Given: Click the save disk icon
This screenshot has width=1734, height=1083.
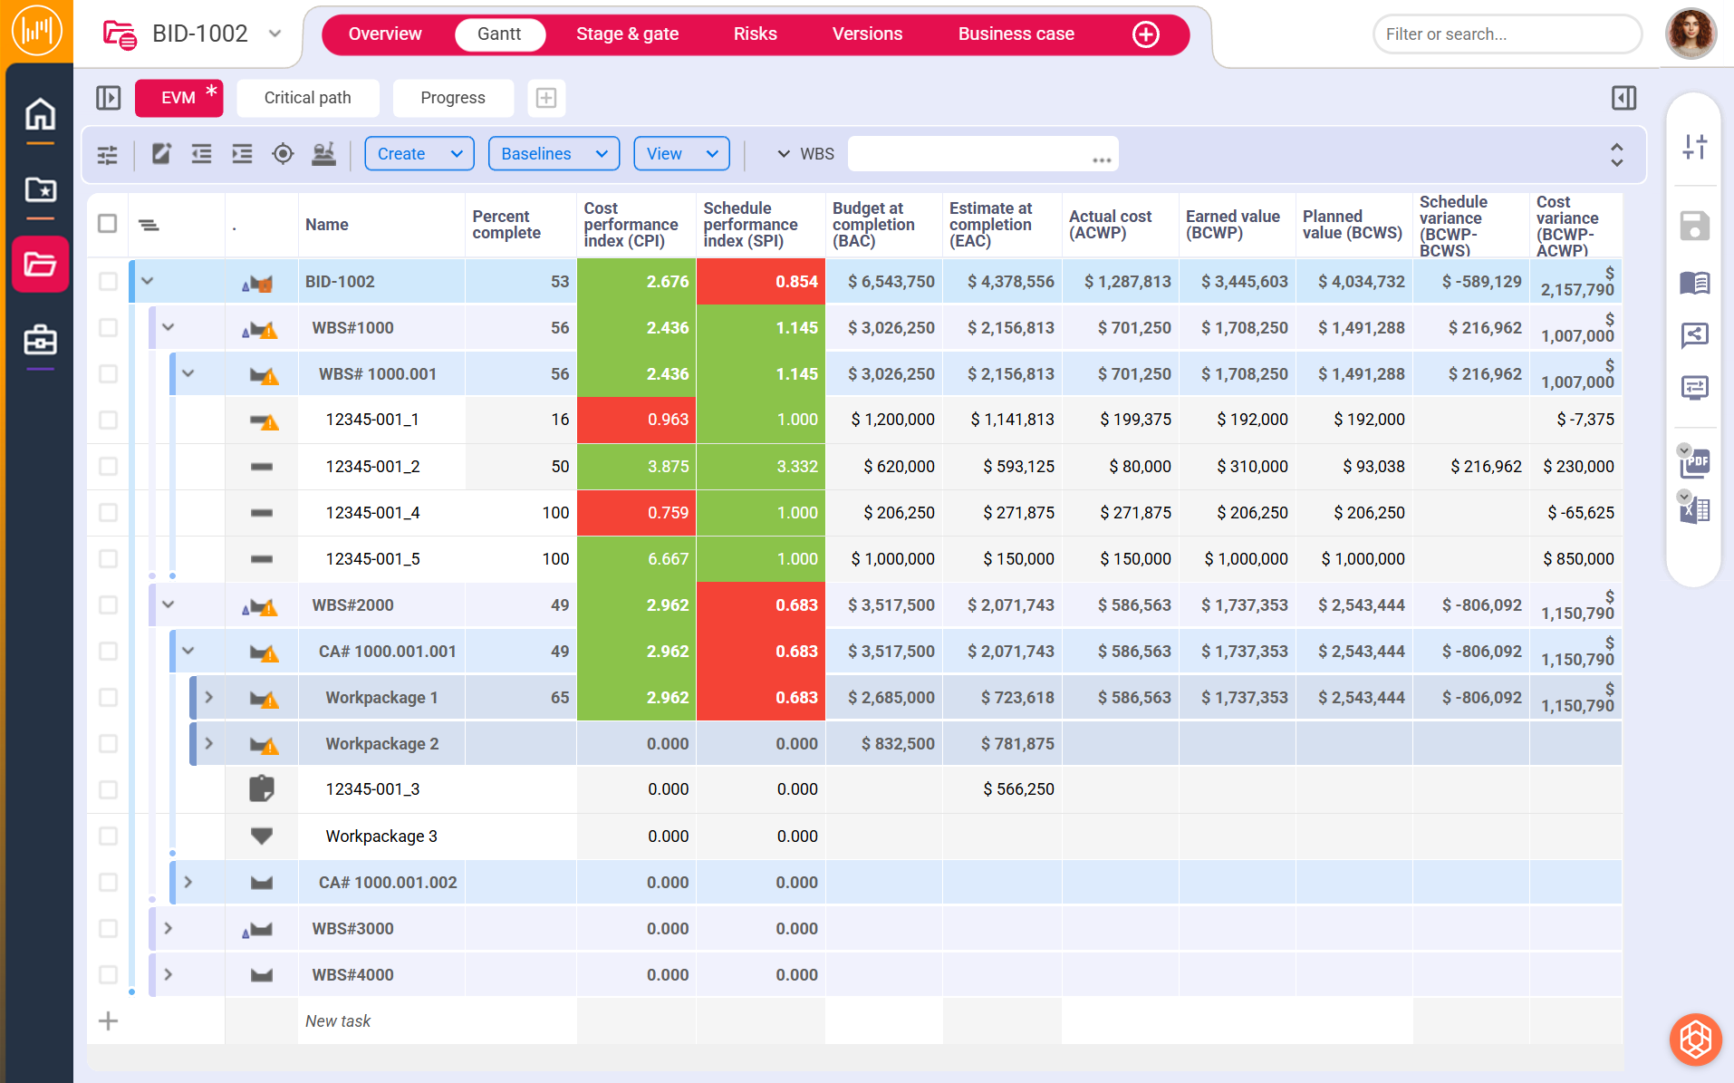Looking at the screenshot, I should coord(1694,226).
